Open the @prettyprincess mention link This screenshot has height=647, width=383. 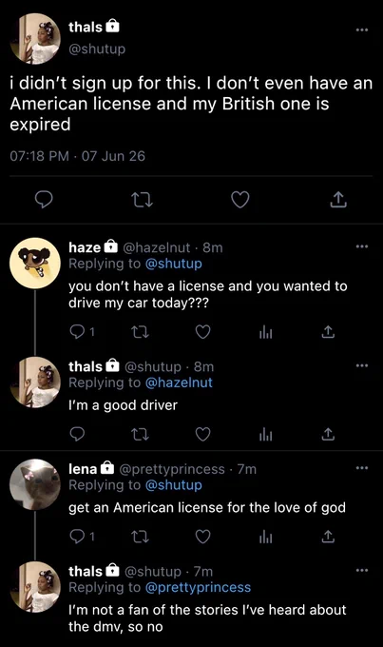click(x=198, y=587)
